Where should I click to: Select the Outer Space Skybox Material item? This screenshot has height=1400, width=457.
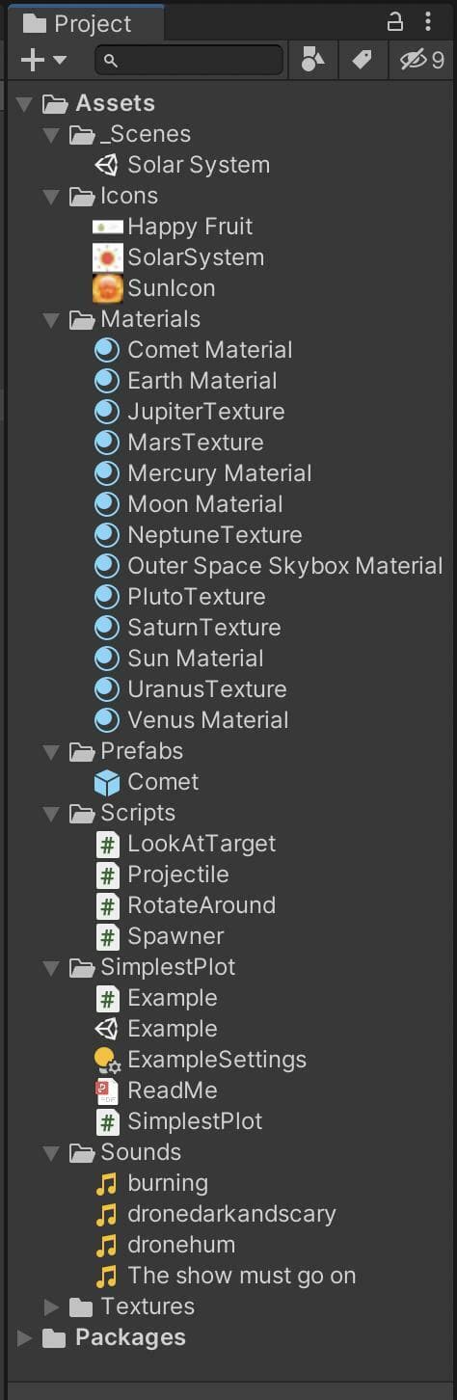269,566
